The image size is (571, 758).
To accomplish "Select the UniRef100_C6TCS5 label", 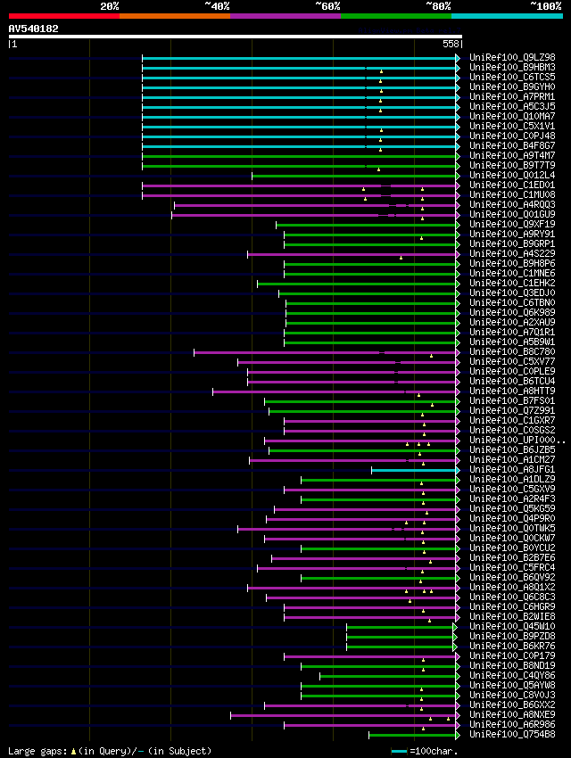I will [x=512, y=77].
